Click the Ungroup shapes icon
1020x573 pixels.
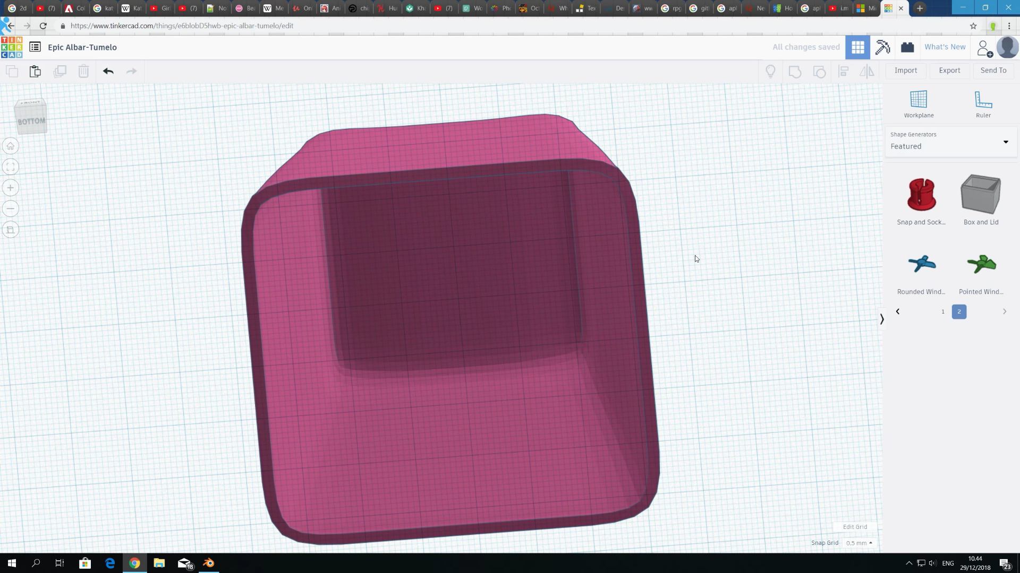(x=819, y=71)
